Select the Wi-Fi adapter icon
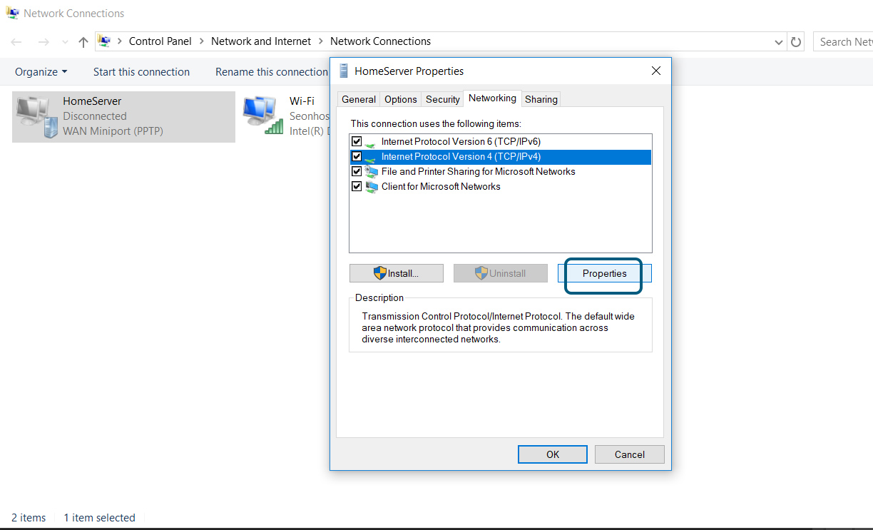Viewport: 873px width, 530px height. click(262, 116)
